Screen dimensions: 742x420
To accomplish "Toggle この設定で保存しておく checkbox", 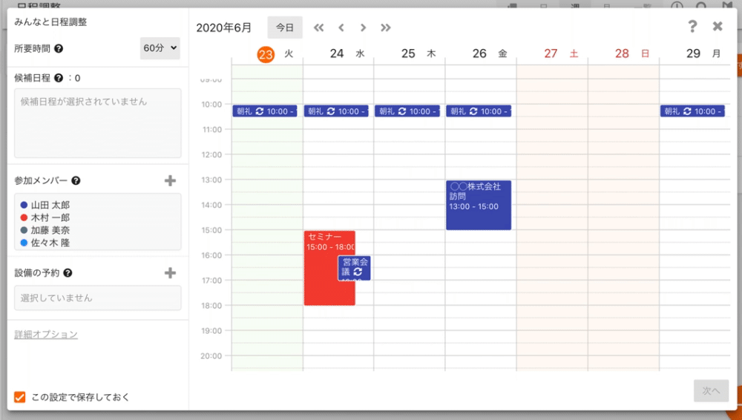I will tap(19, 397).
